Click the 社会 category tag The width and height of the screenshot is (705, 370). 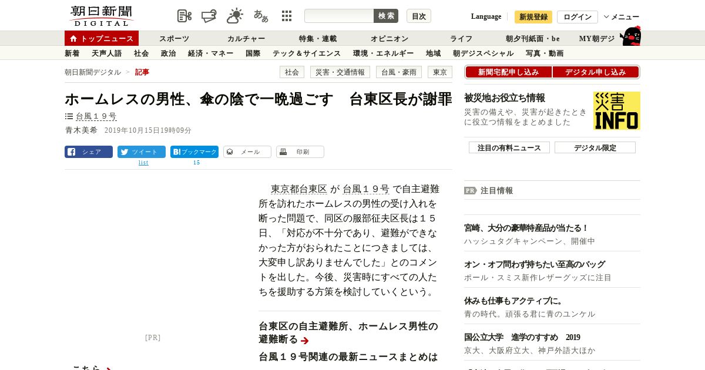point(292,72)
